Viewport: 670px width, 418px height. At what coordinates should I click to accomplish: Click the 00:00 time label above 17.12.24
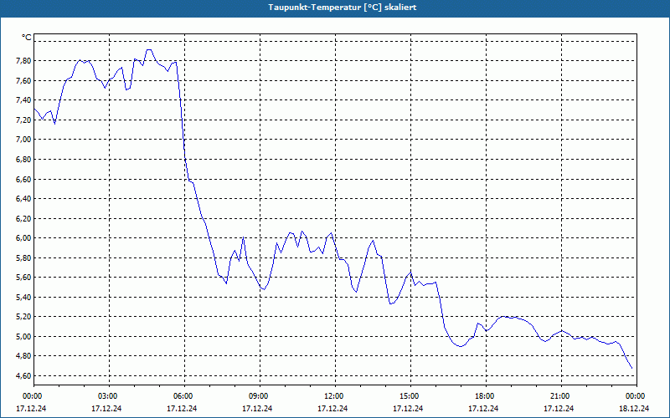[32, 396]
